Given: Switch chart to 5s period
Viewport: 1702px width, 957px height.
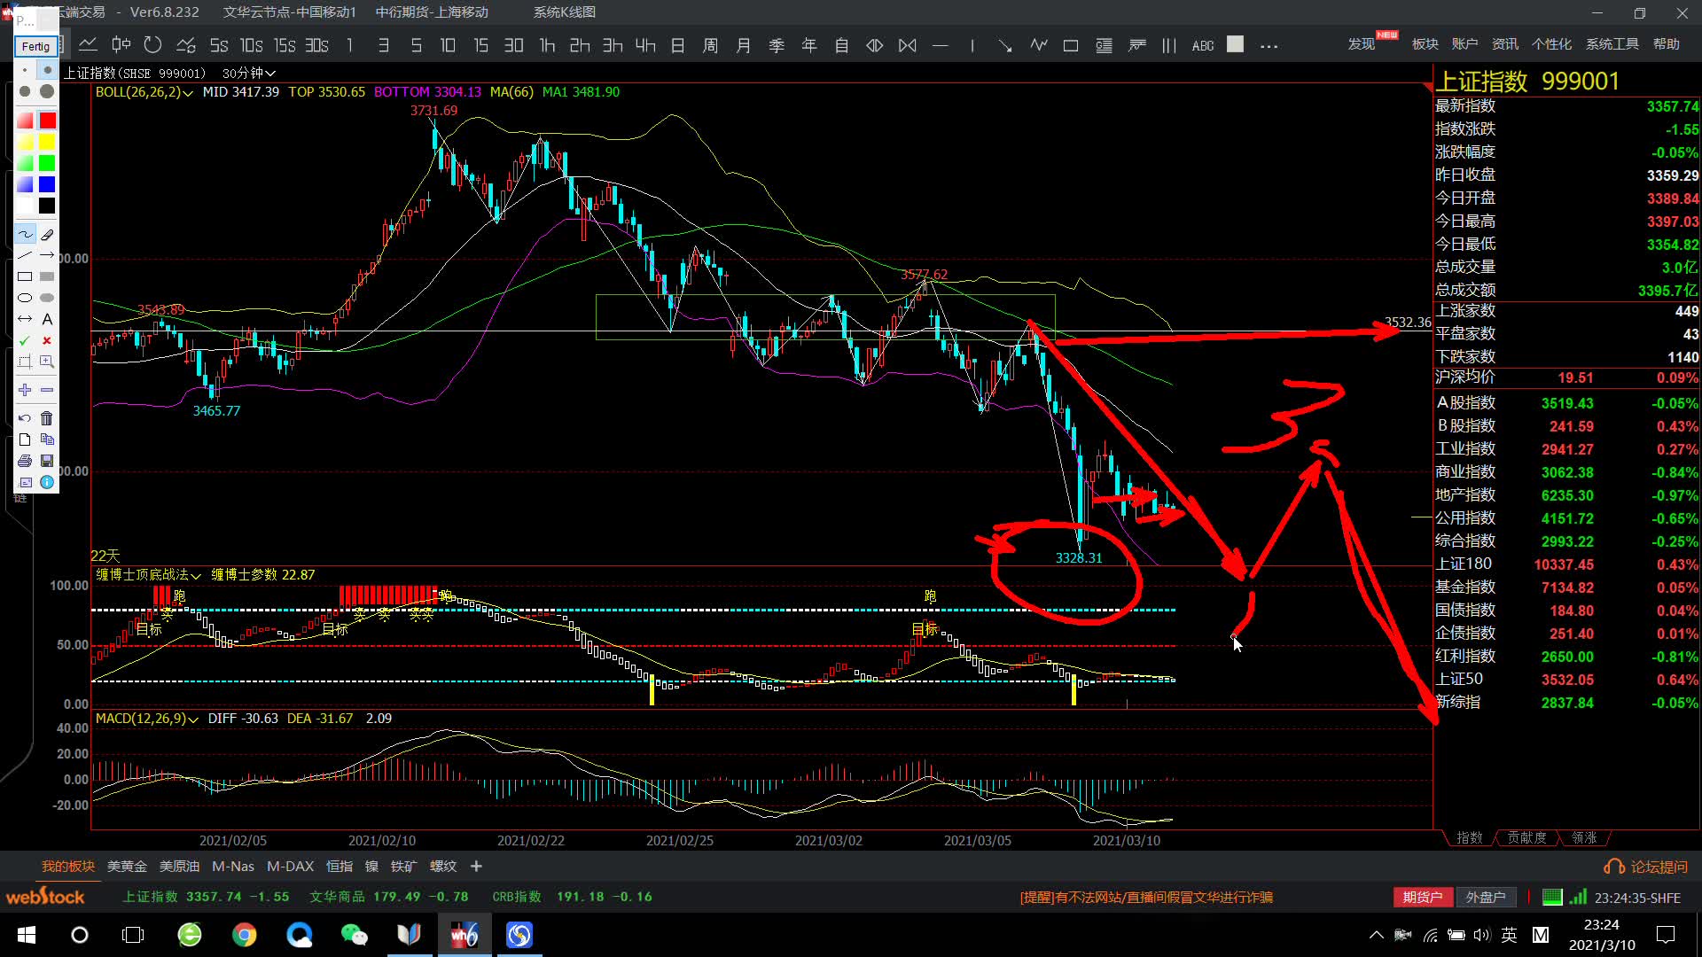Looking at the screenshot, I should click(219, 45).
